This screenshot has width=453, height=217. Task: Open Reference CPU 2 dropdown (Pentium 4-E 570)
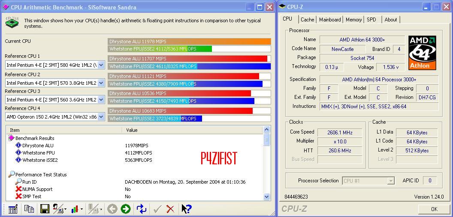point(101,83)
